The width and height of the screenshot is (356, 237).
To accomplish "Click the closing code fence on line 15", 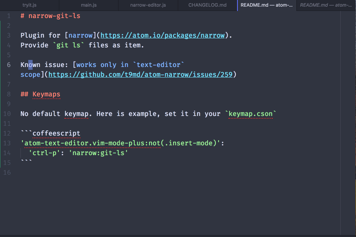I will (x=26, y=161).
